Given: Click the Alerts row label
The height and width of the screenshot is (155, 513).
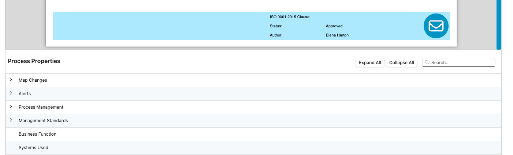Looking at the screenshot, I should point(25,94).
